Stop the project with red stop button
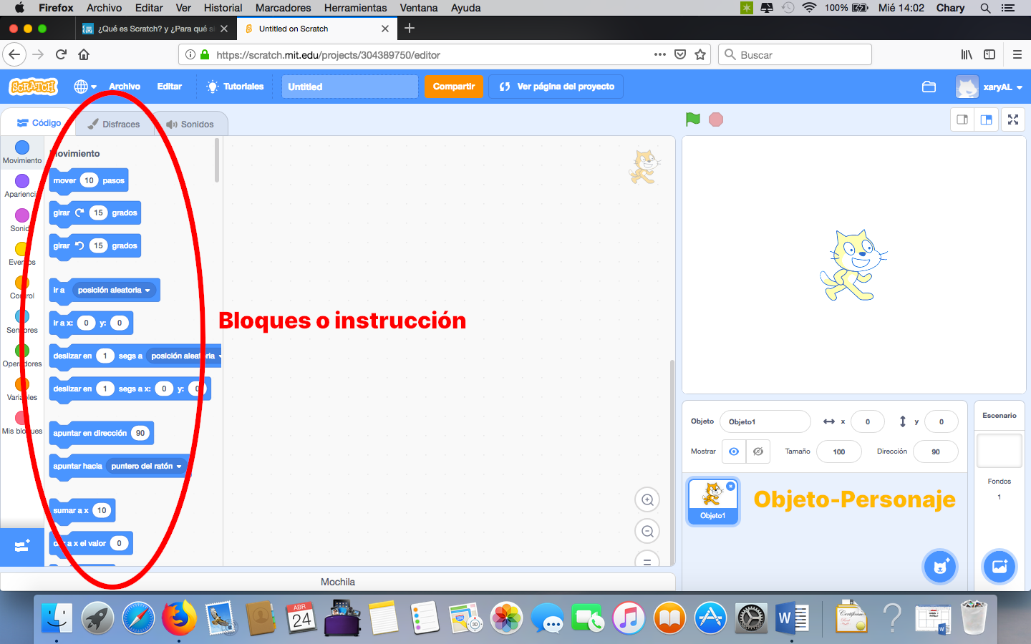 pos(715,119)
